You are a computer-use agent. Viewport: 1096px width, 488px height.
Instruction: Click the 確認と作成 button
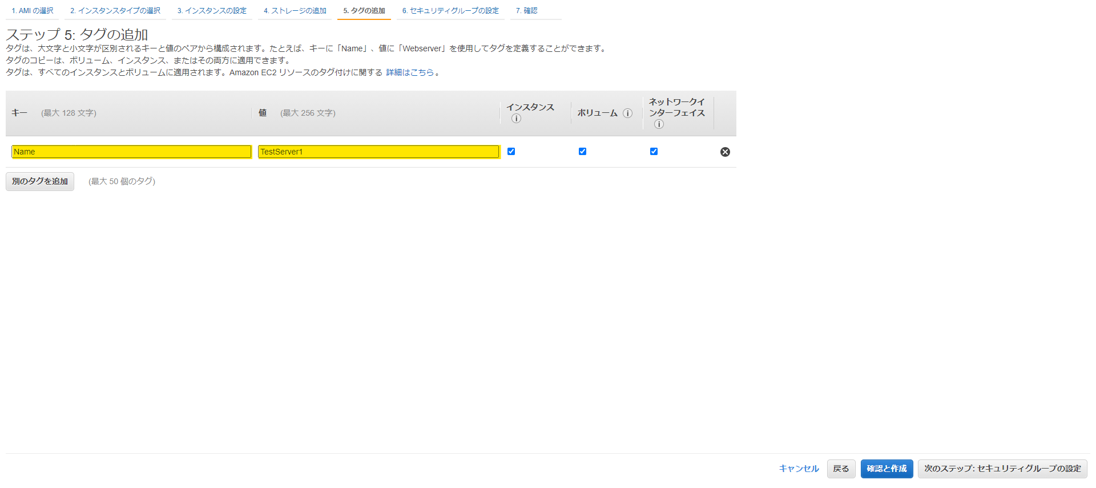(x=887, y=469)
